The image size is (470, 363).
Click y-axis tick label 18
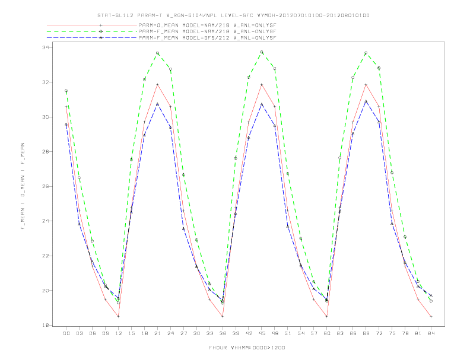click(46, 325)
